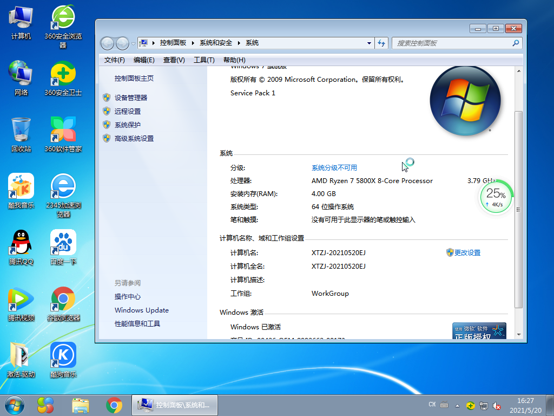Open 高级系统设置
Viewport: 554px width, 416px height.
pyautogui.click(x=136, y=138)
